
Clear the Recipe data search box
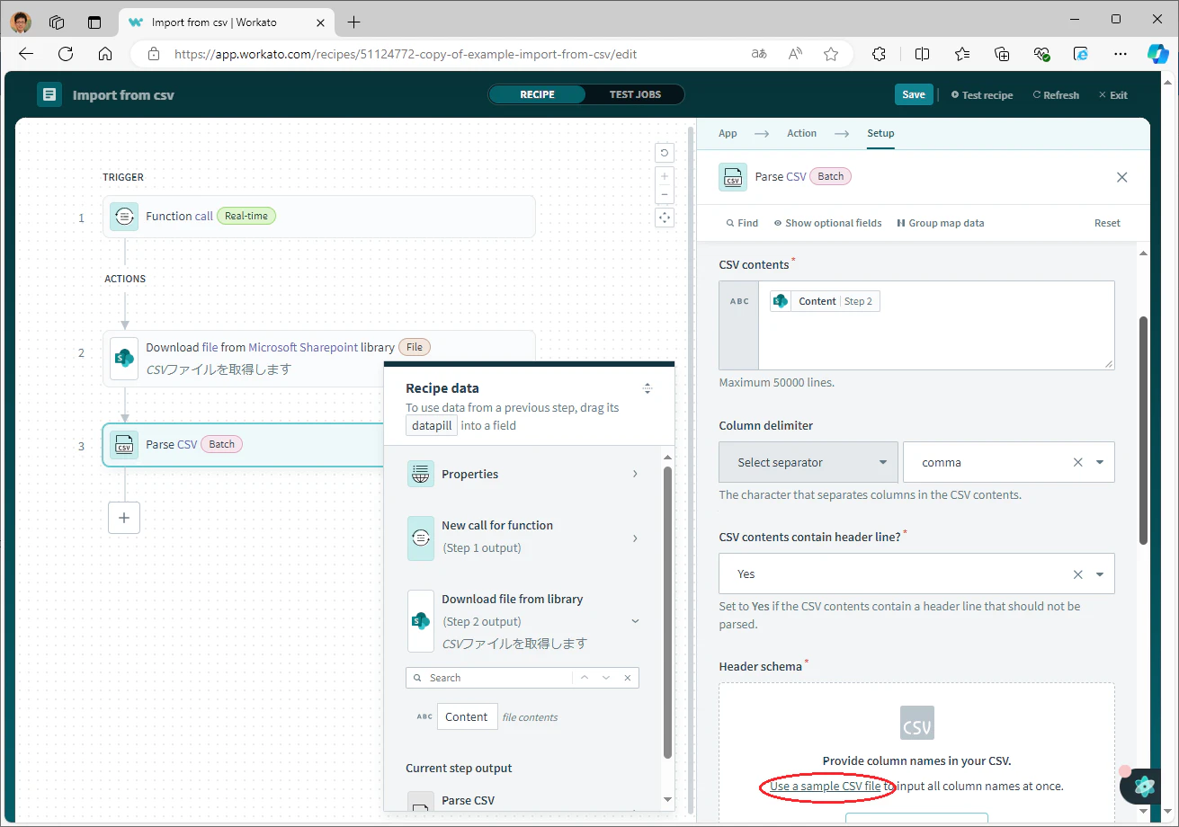[628, 678]
